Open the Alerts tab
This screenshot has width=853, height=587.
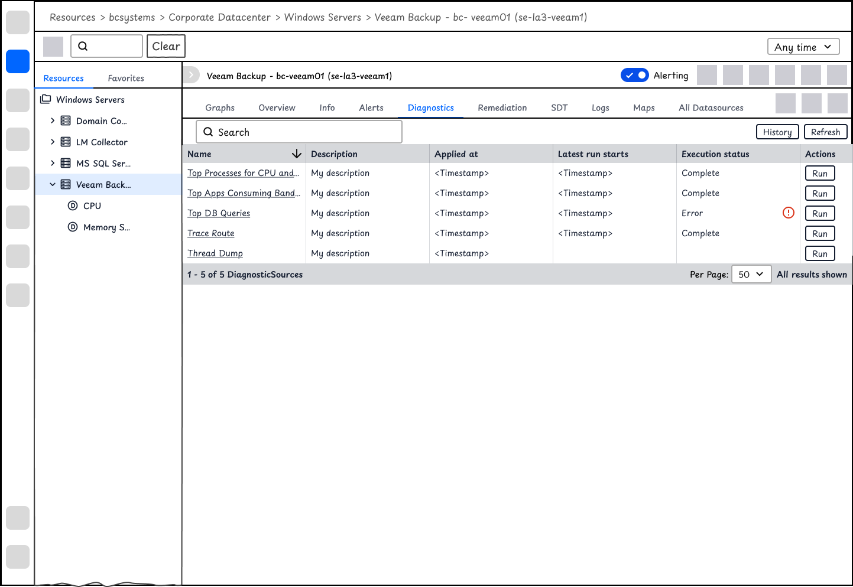coord(371,107)
